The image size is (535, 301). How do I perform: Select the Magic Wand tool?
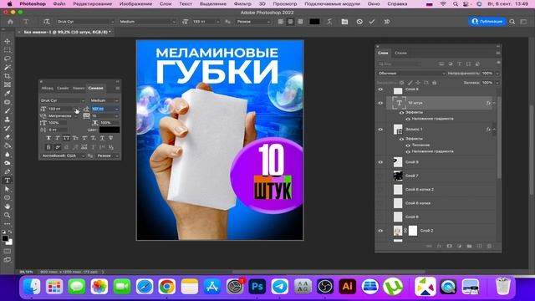8,67
